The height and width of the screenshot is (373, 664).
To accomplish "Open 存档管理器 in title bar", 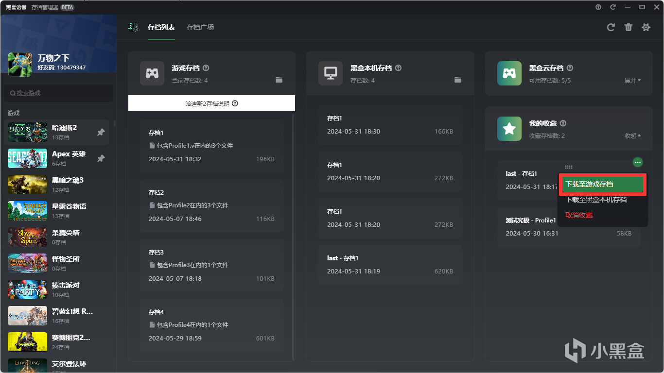I will pyautogui.click(x=45, y=7).
